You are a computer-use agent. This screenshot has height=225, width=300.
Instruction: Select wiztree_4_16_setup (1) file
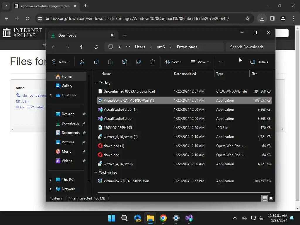click(184, 137)
